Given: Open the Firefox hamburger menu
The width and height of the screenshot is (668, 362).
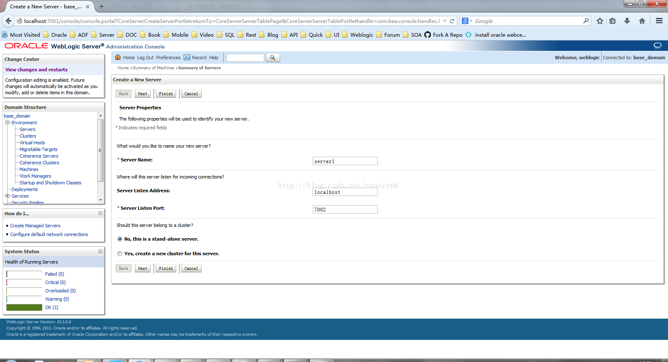Looking at the screenshot, I should point(659,21).
